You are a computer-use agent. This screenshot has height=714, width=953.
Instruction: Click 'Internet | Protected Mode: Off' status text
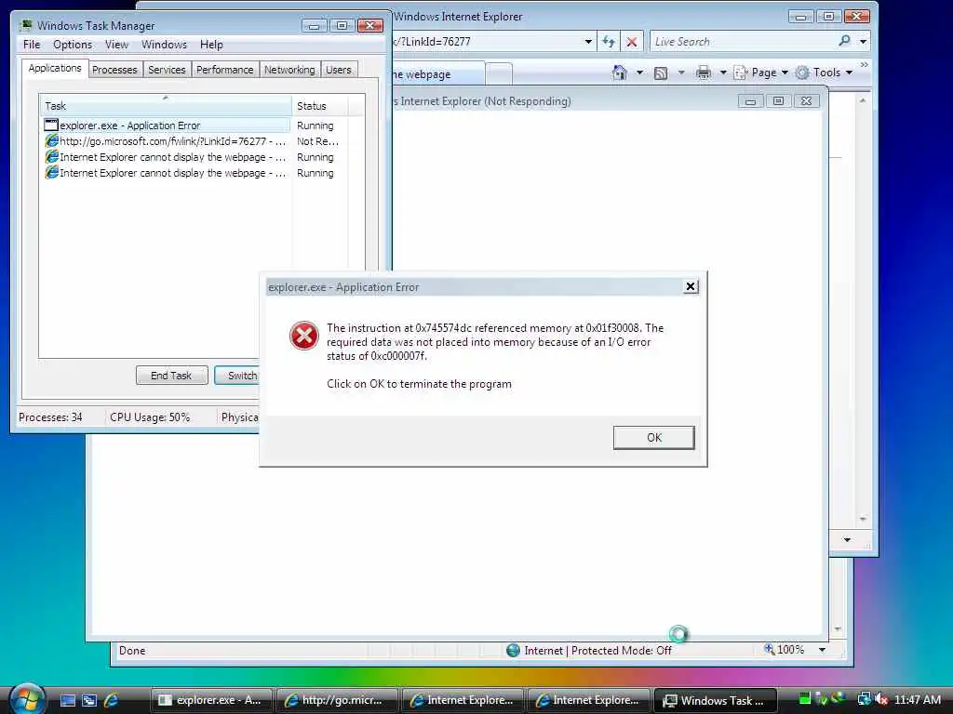[597, 650]
